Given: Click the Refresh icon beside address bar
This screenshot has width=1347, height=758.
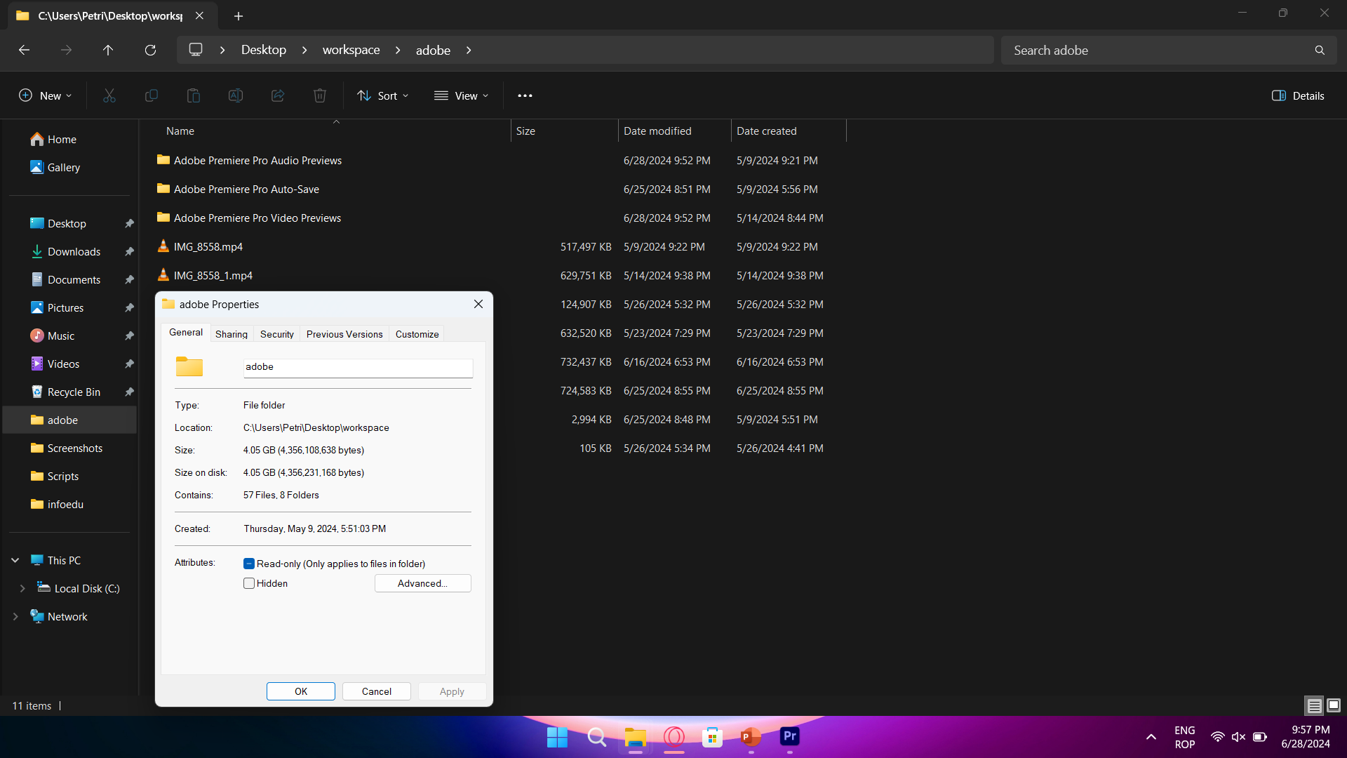Looking at the screenshot, I should coord(150,50).
